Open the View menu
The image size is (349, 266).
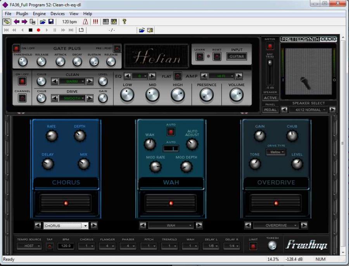tap(74, 14)
